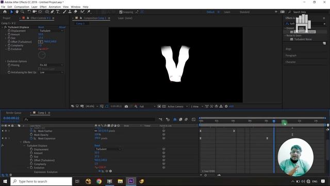This screenshot has height=186, width=330.
Task: Select the Eraser tool
Action: 75,12
